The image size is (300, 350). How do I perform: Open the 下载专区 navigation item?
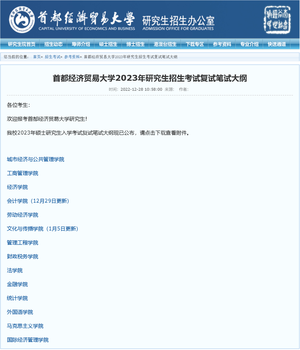click(195, 44)
